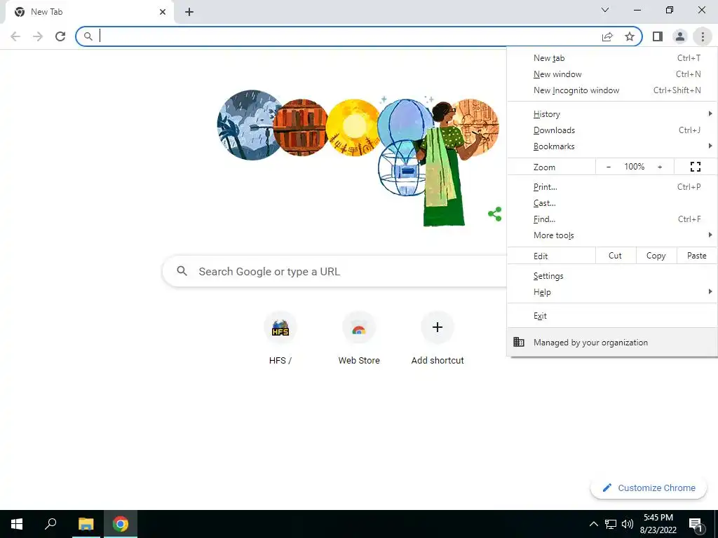Open Windows taskbar search

[x=50, y=524]
